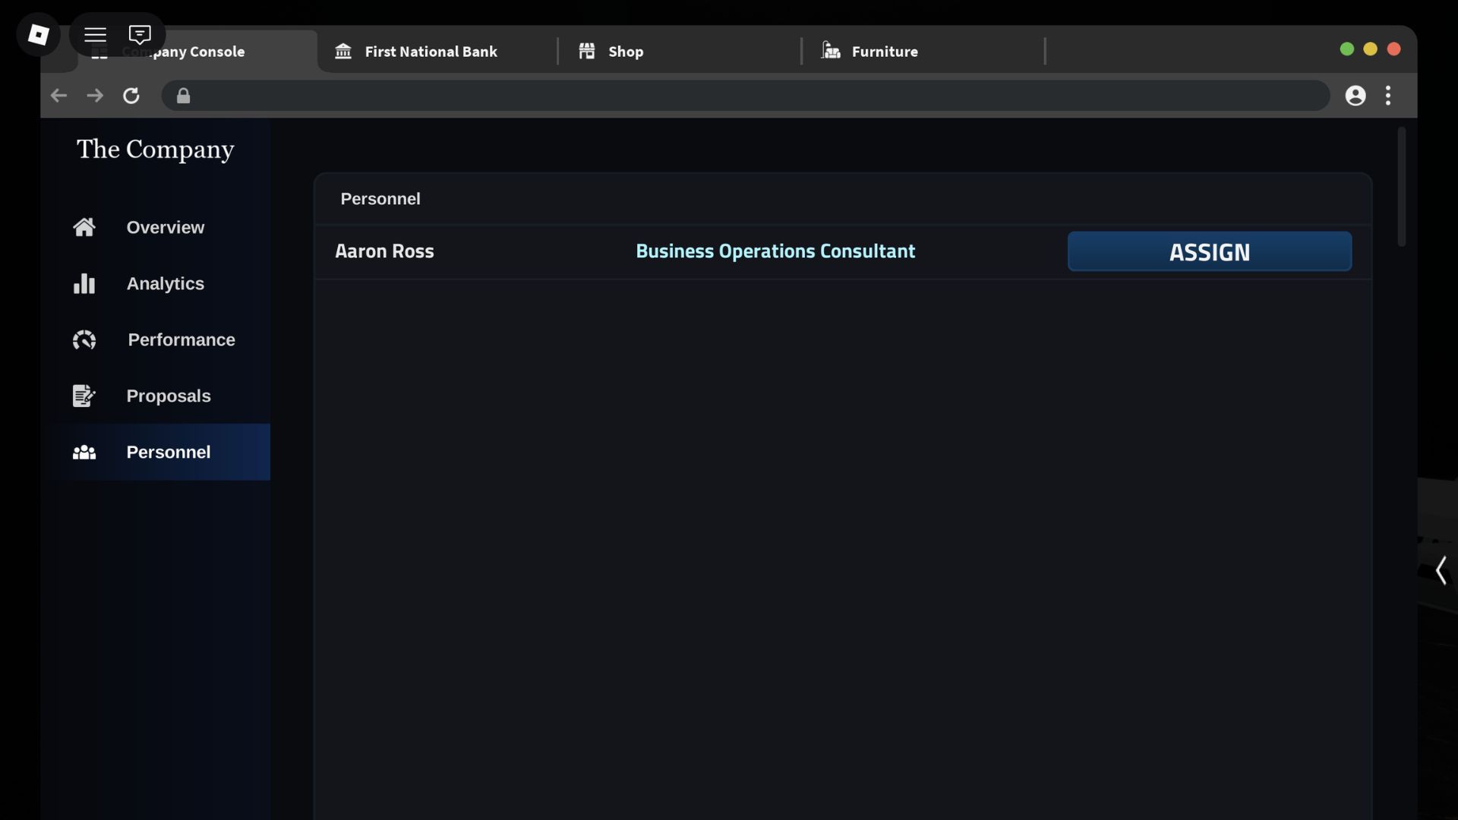Screen dimensions: 1458x820
Task: Open the user account profile icon
Action: (1355, 96)
